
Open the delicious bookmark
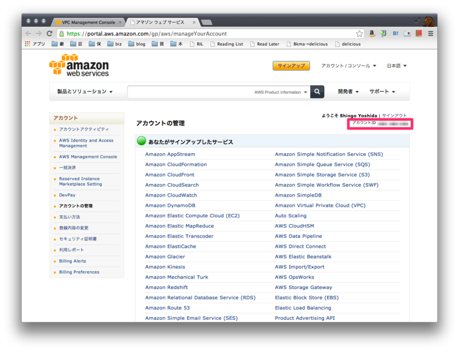click(x=348, y=44)
